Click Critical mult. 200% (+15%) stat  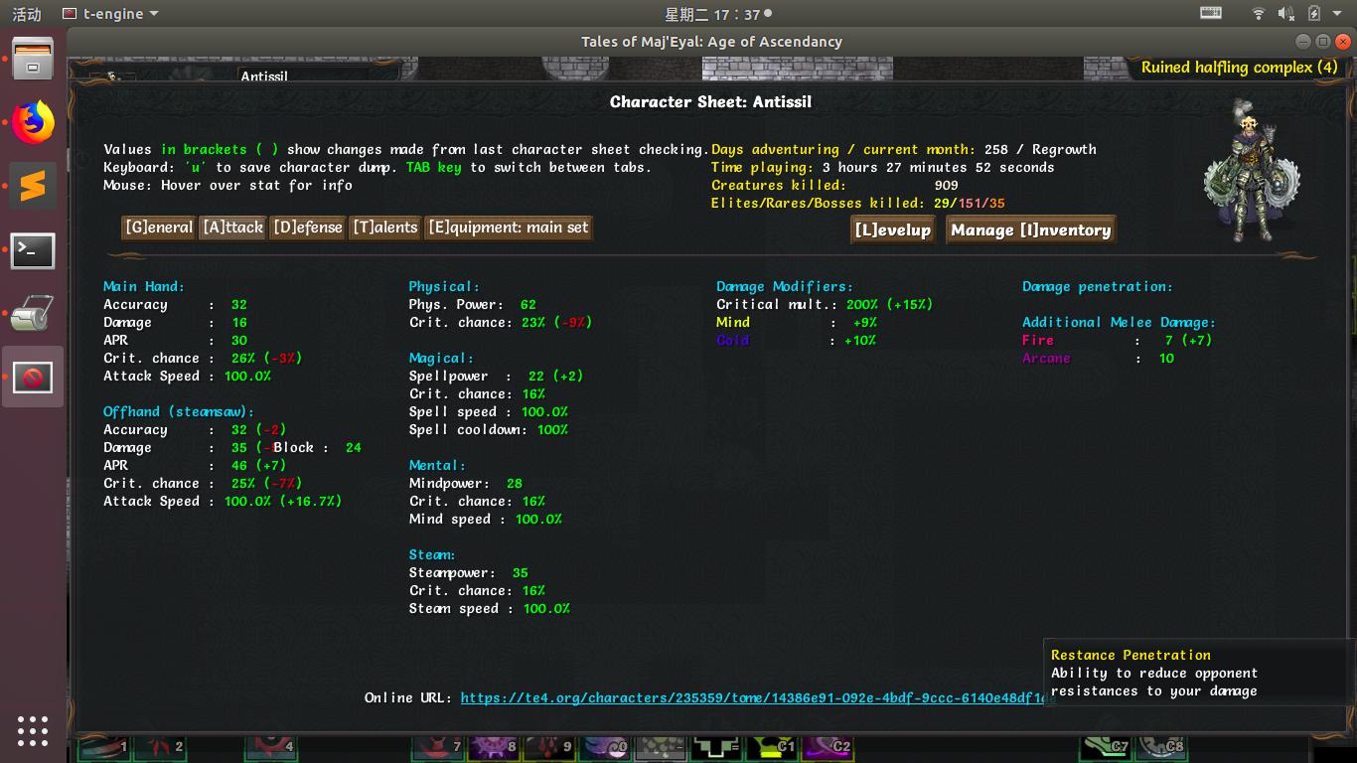click(x=825, y=305)
